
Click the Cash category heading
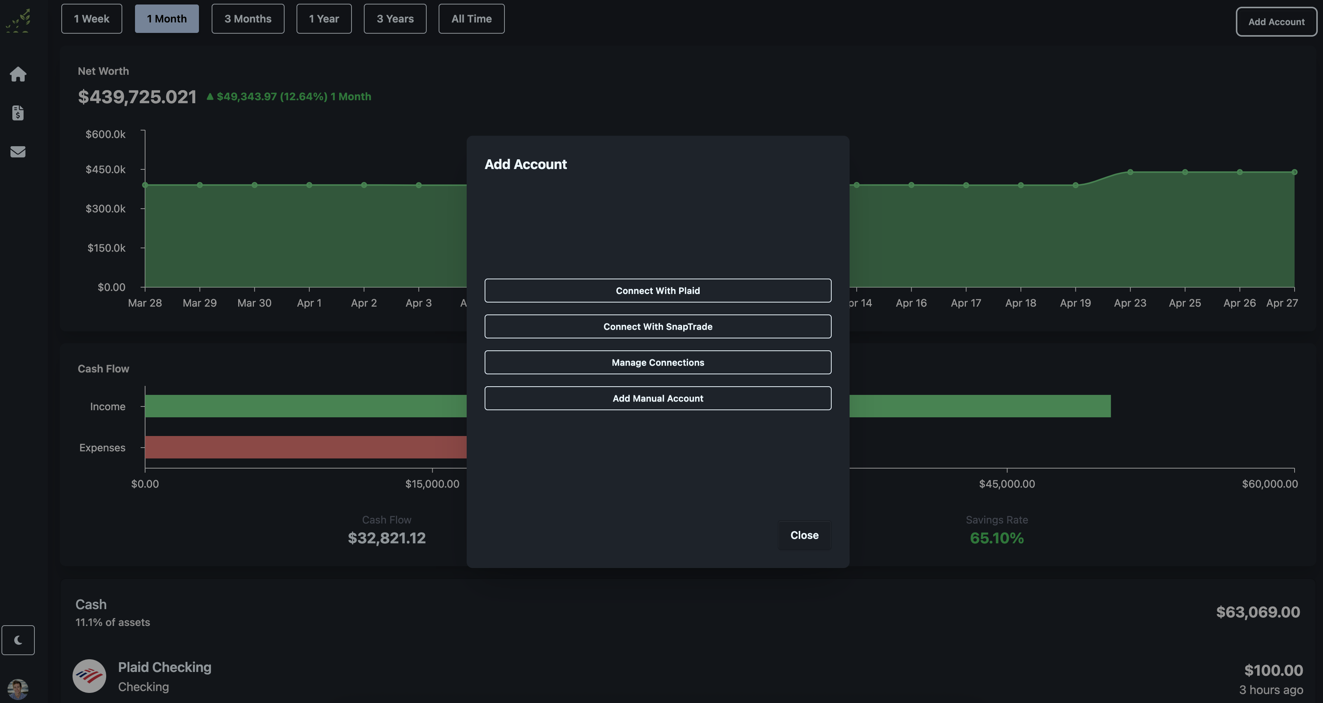[91, 604]
